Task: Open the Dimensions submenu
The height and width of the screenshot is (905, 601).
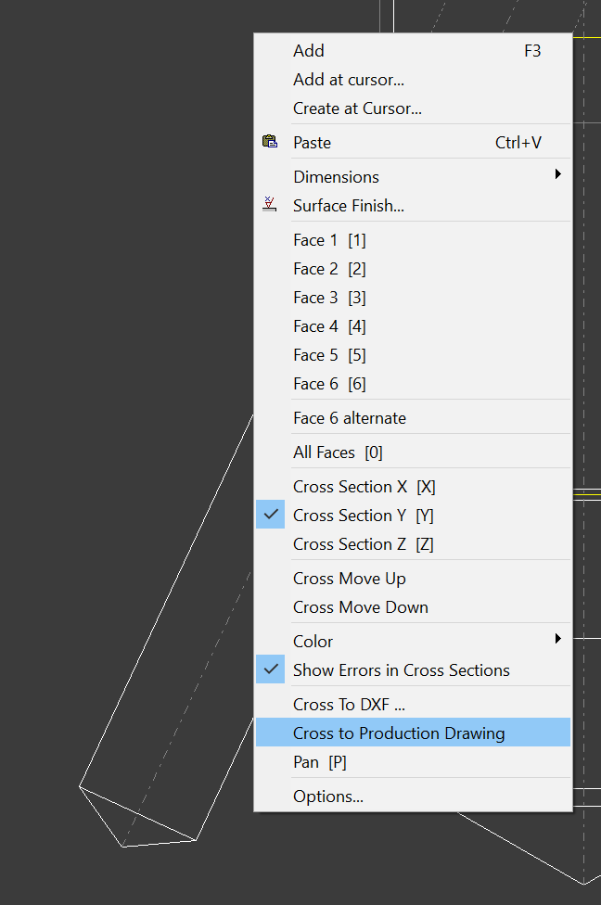Action: [413, 176]
